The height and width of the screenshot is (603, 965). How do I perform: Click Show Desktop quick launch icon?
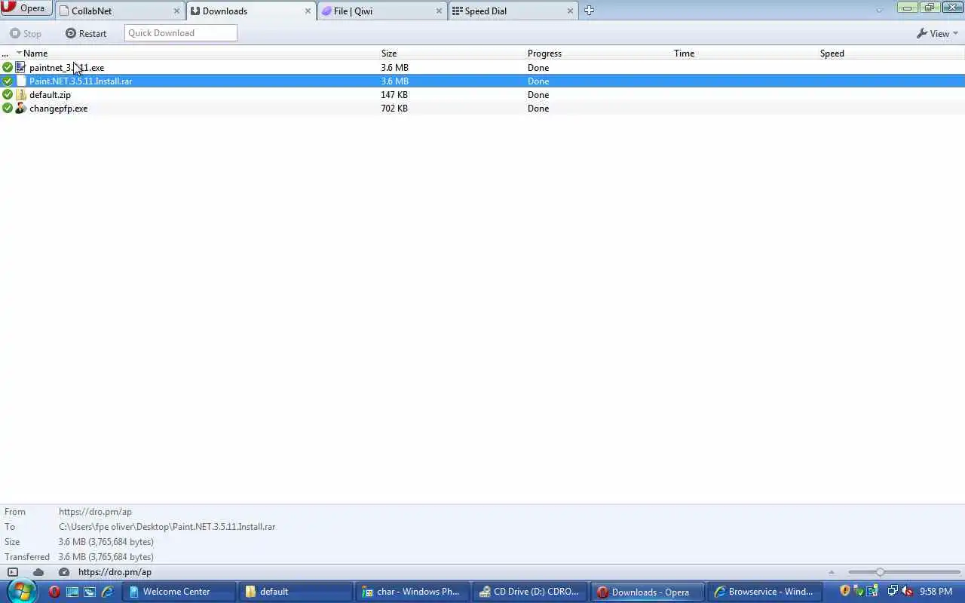[x=72, y=592]
